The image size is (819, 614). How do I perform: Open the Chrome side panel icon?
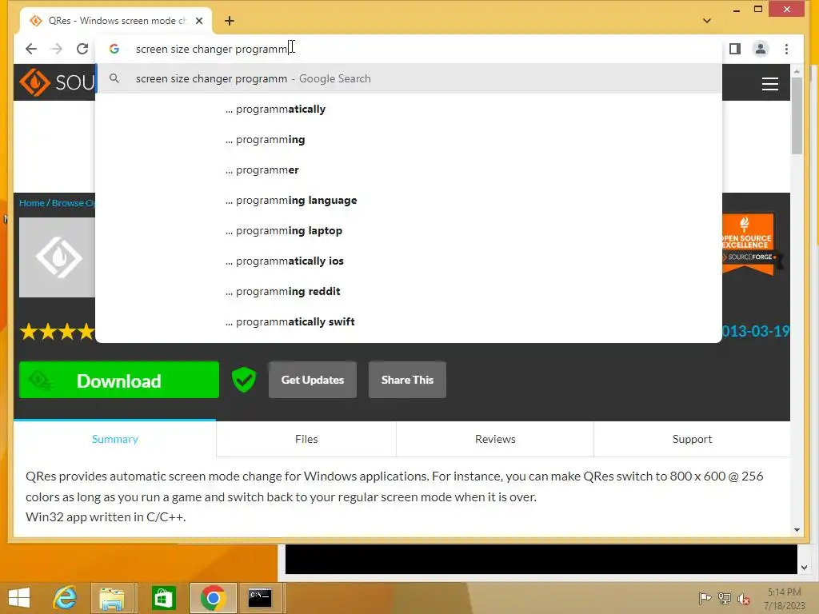pyautogui.click(x=734, y=49)
